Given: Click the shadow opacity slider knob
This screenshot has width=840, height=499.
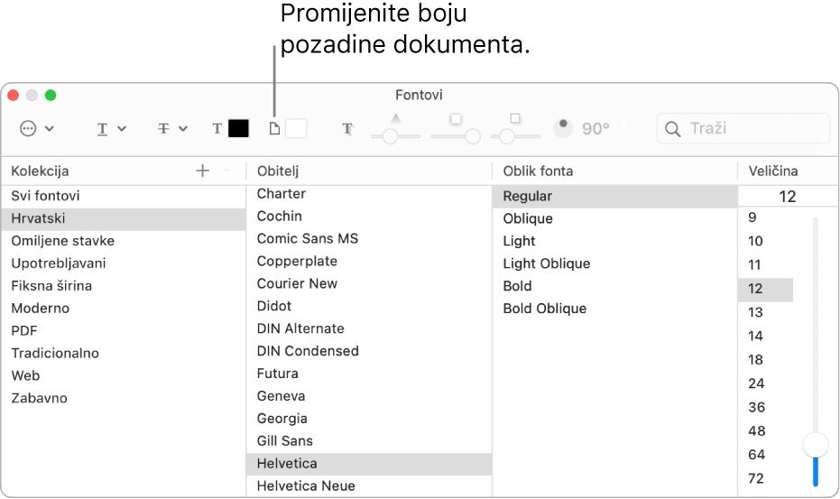Looking at the screenshot, I should coord(390,136).
